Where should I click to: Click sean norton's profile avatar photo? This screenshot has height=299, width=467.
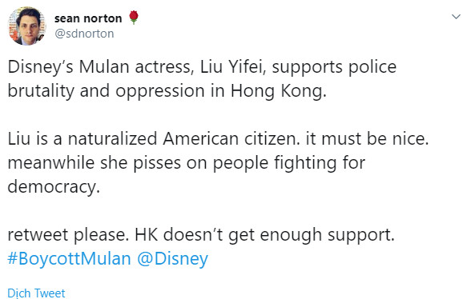click(x=26, y=26)
